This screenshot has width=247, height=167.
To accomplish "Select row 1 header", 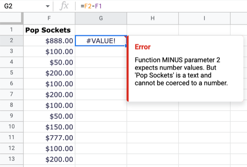I will coord(11,30).
